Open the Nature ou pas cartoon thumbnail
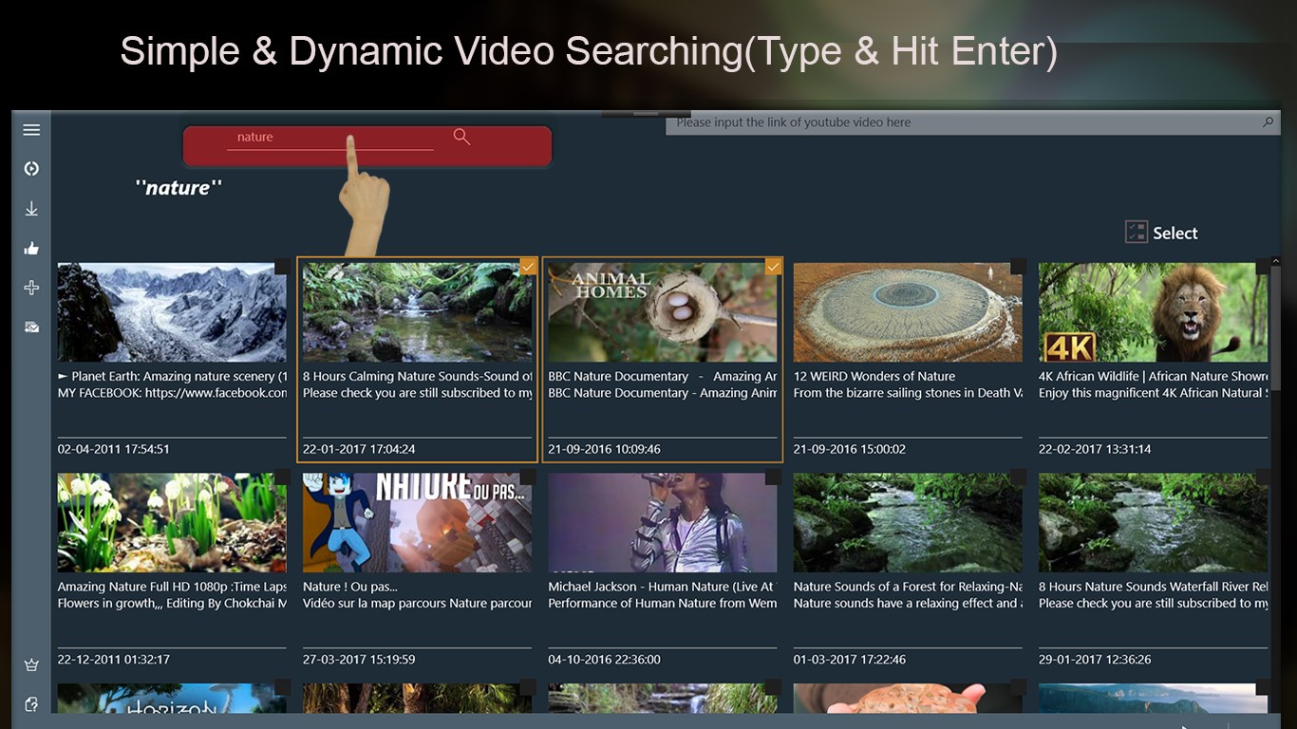 pos(417,522)
